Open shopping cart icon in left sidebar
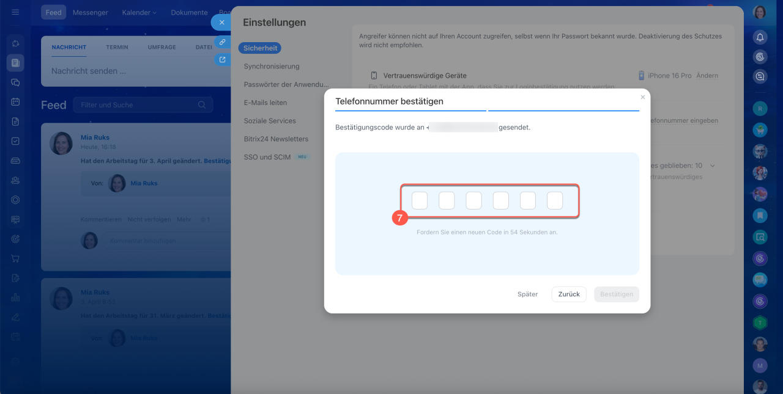This screenshot has height=394, width=783. coord(15,258)
